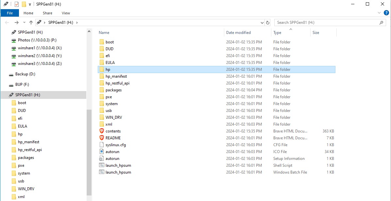
Task: Click the Help question mark icon
Action: pyautogui.click(x=386, y=13)
